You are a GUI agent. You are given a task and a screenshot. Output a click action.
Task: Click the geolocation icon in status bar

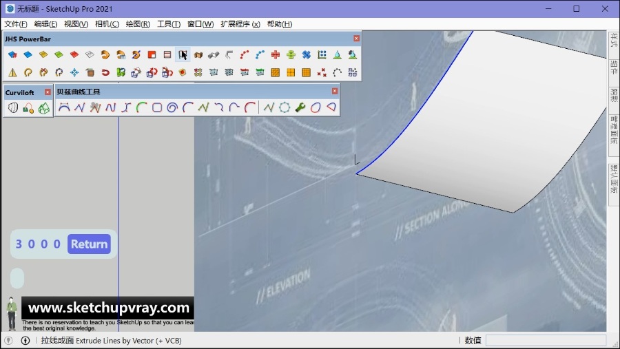[x=8, y=340]
